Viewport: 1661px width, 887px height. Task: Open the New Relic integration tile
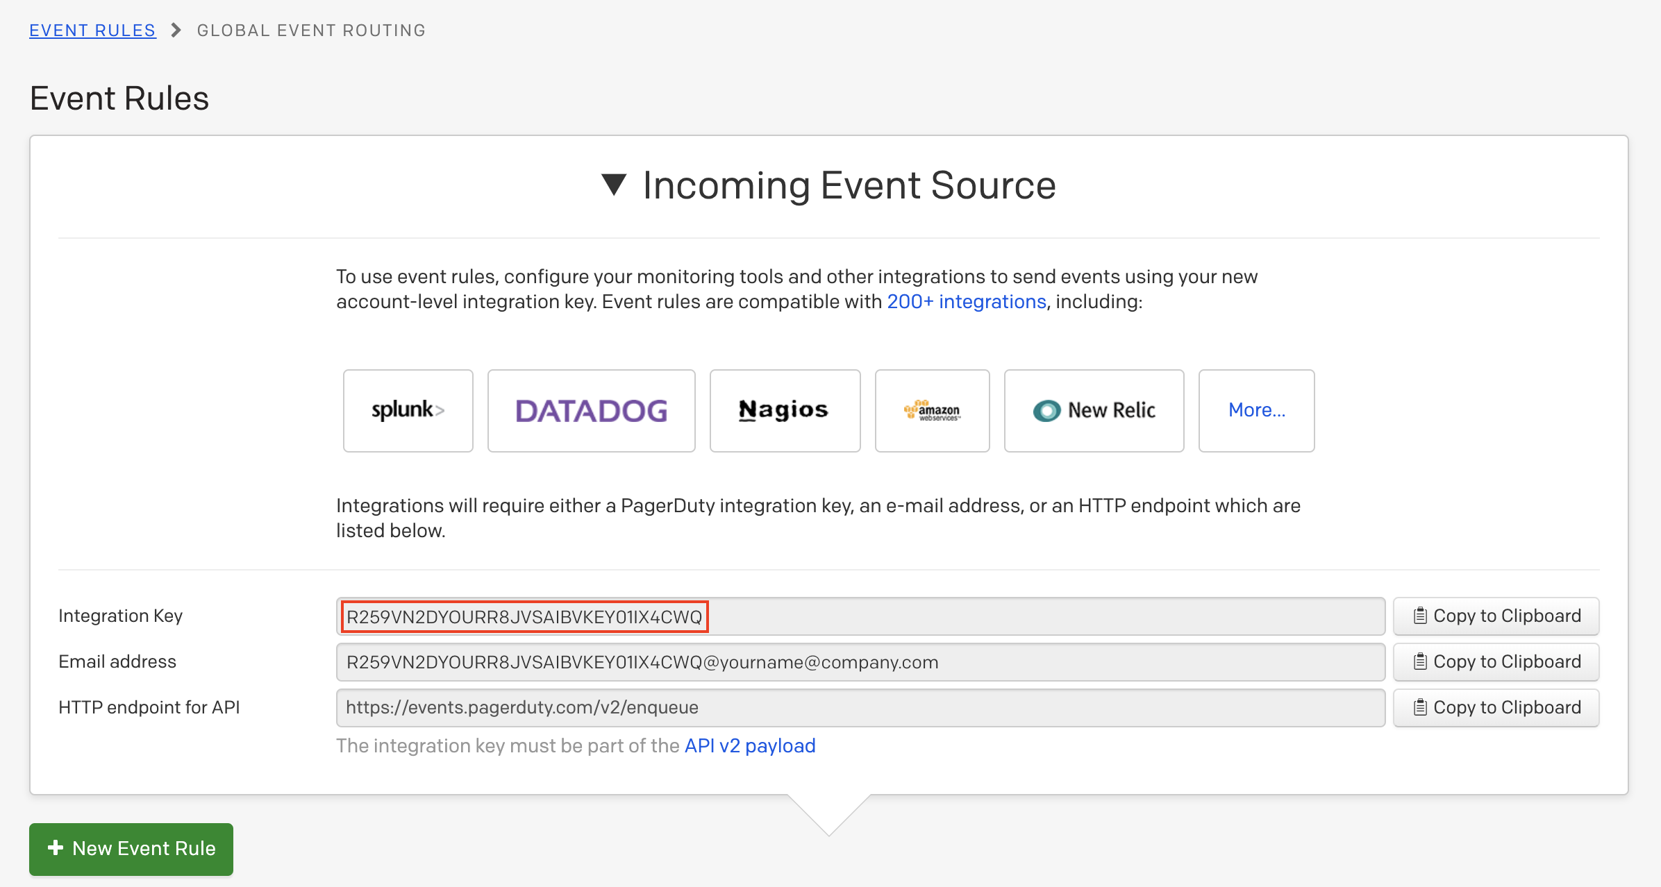click(x=1094, y=410)
